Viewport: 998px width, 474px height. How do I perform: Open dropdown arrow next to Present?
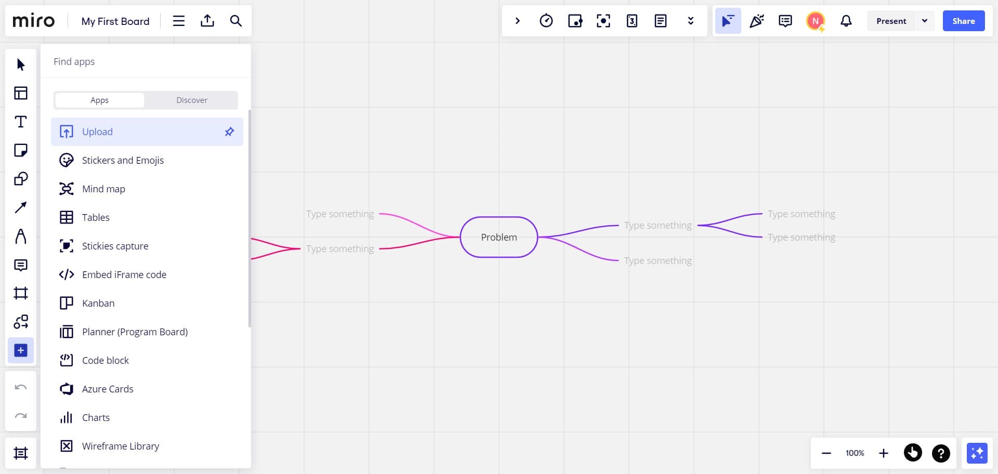(924, 21)
